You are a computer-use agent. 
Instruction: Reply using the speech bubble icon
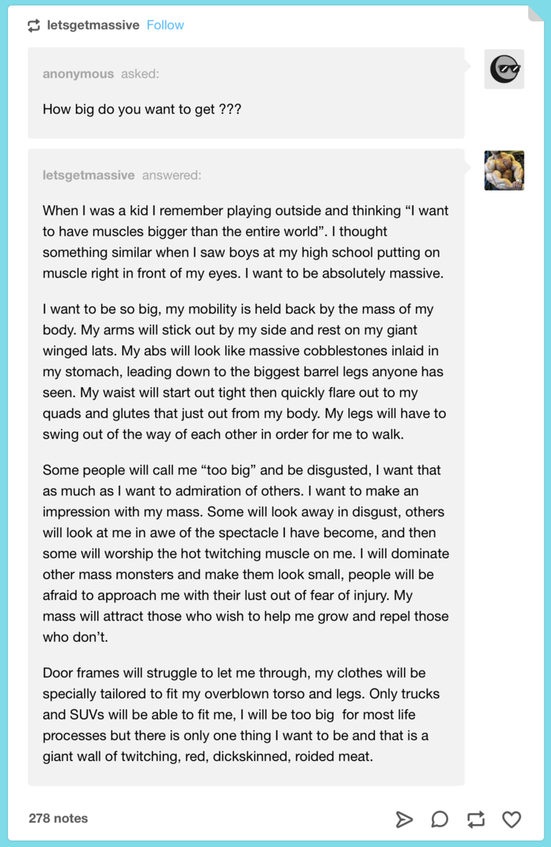439,819
